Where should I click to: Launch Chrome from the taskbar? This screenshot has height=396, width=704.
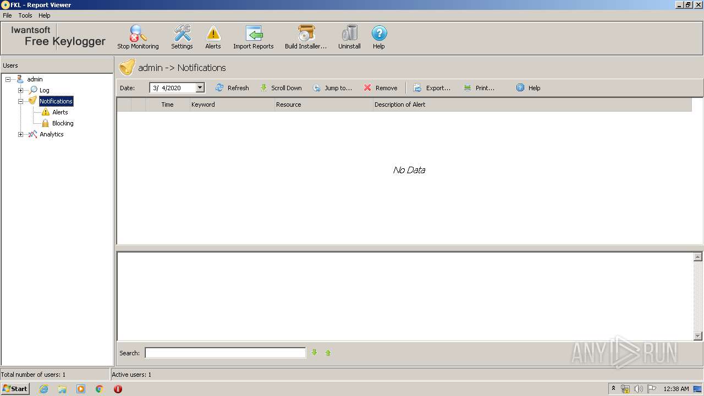(100, 389)
